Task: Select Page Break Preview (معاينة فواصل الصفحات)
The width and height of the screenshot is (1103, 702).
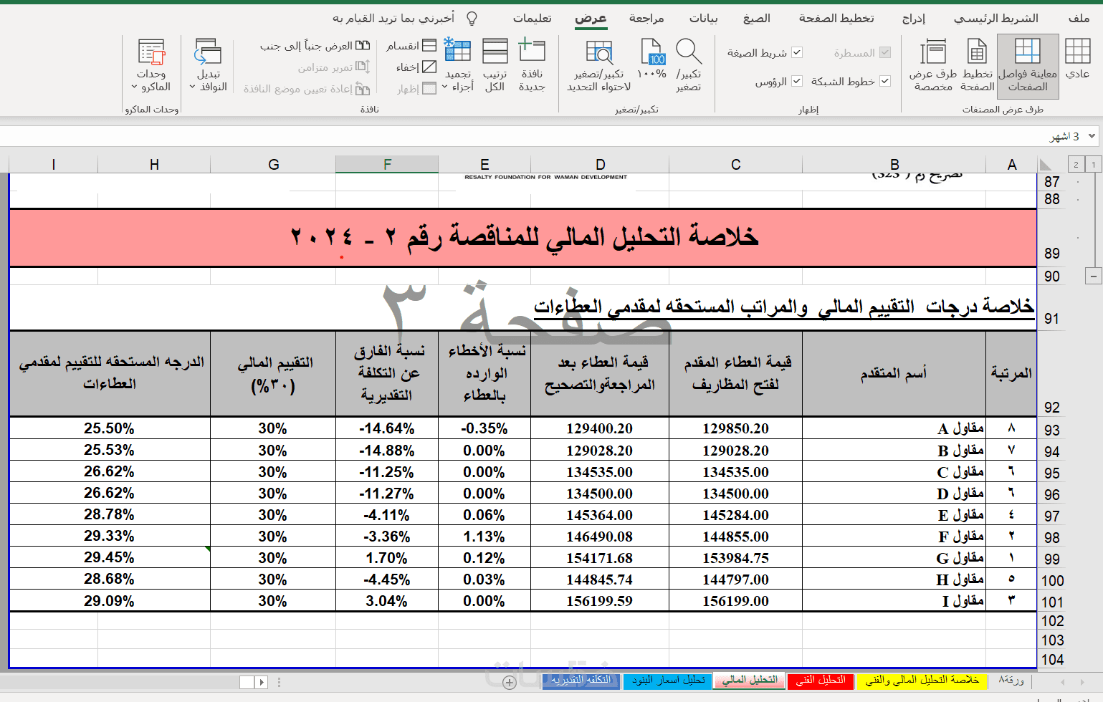Action: 1028,65
